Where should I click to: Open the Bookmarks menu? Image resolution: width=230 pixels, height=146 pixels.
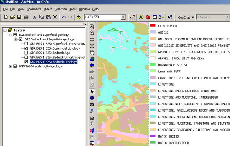click(x=34, y=9)
